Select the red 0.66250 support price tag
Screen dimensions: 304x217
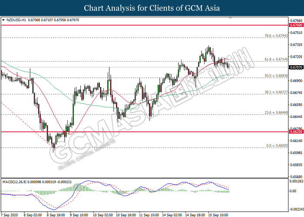click(x=296, y=132)
